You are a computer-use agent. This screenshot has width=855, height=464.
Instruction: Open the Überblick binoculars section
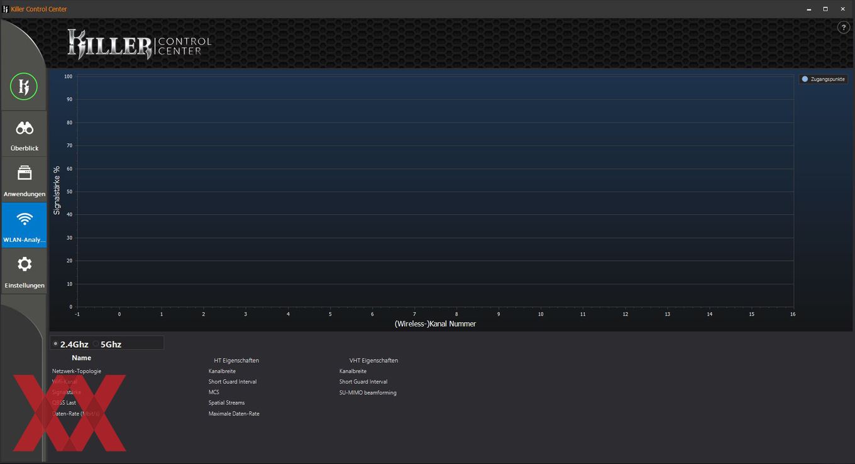coord(25,134)
